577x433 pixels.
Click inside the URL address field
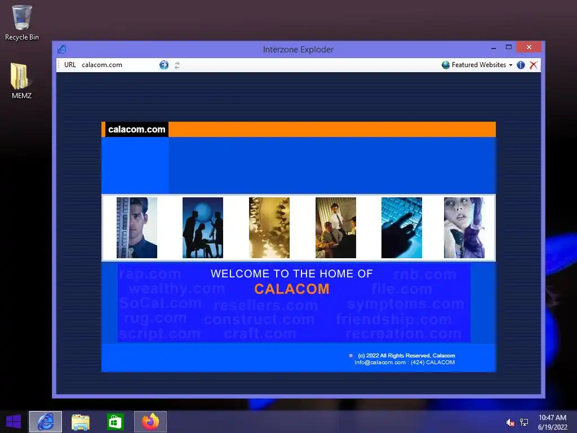pyautogui.click(x=118, y=65)
